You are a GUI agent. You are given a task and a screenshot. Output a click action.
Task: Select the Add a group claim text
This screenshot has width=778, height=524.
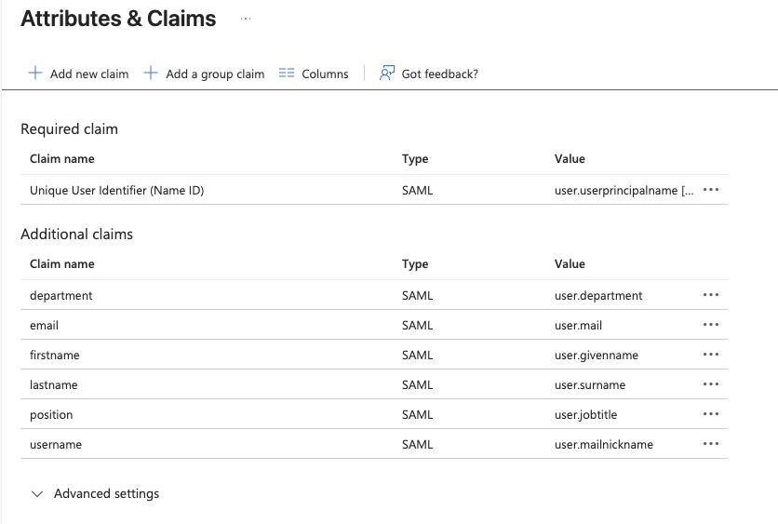pos(215,74)
